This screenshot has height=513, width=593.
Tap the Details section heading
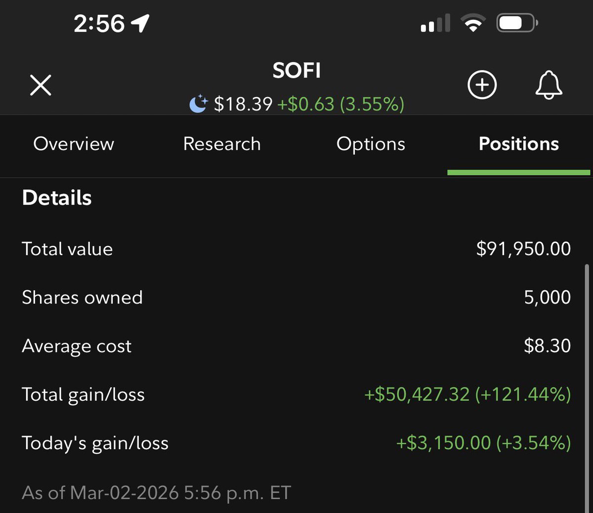(x=57, y=198)
